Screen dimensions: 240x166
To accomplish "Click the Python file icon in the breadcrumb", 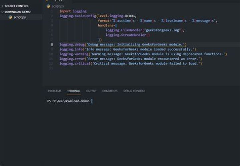I will coord(48,6).
